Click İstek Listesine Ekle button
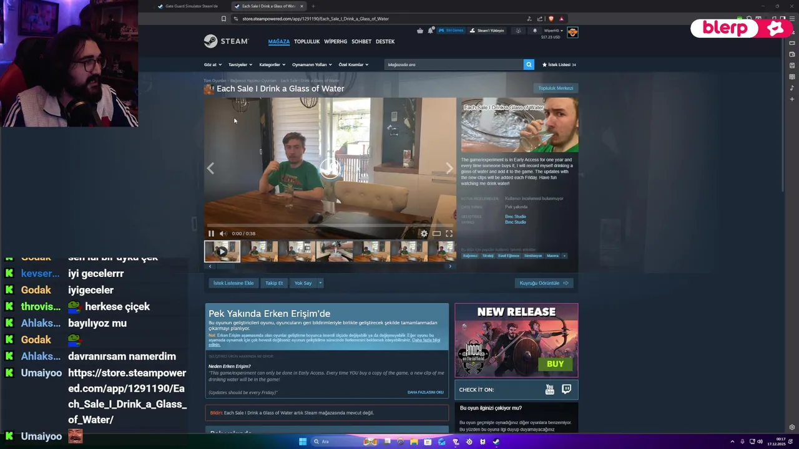Screen dimensions: 799x449 233,283
